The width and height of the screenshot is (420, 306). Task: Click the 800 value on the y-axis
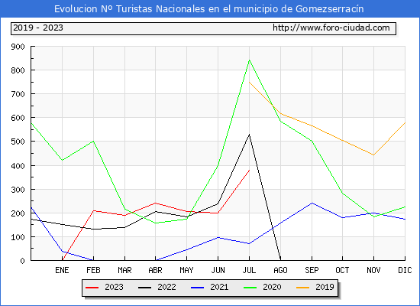tap(18, 70)
